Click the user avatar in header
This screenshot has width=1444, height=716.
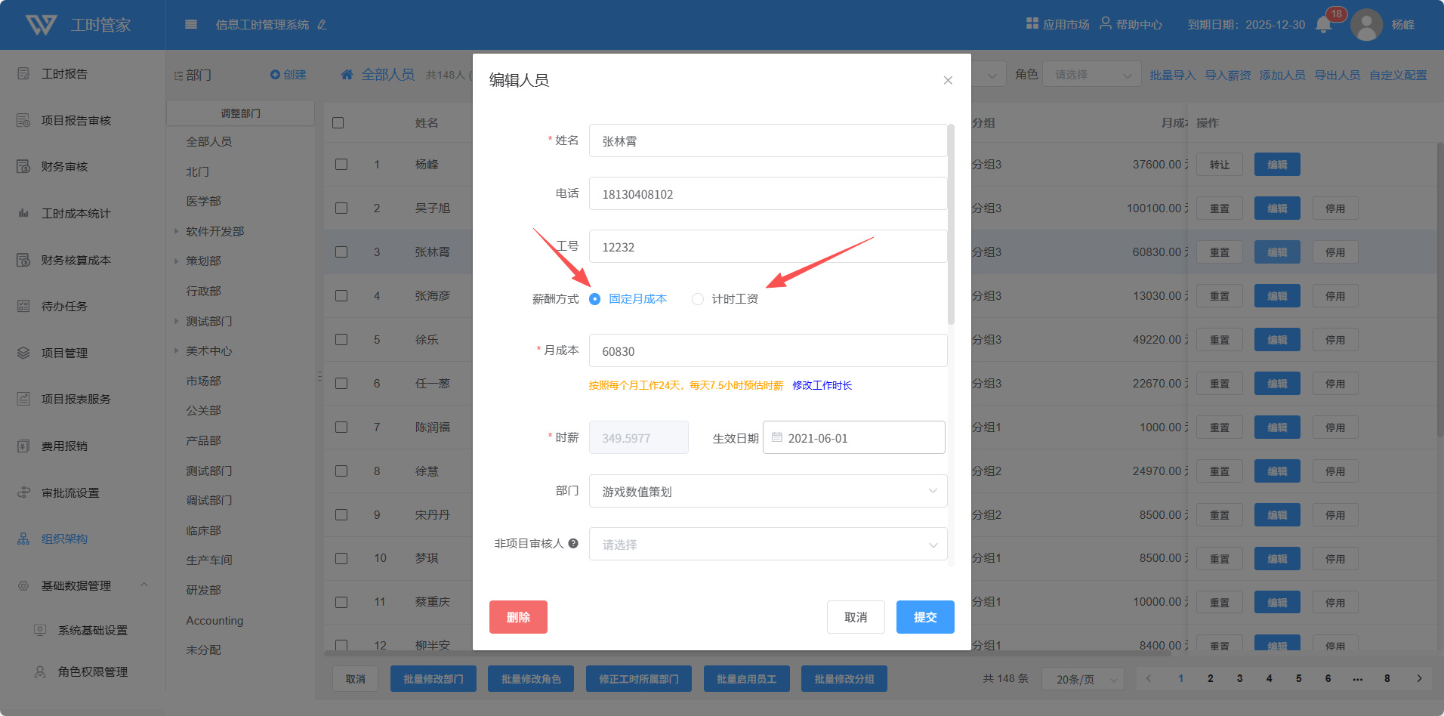(1366, 25)
